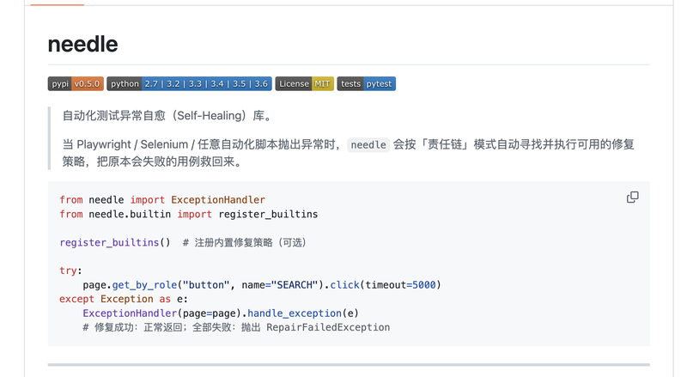687x377 pixels.
Task: Click the "SEARCH" string in code
Action: [x=295, y=285]
